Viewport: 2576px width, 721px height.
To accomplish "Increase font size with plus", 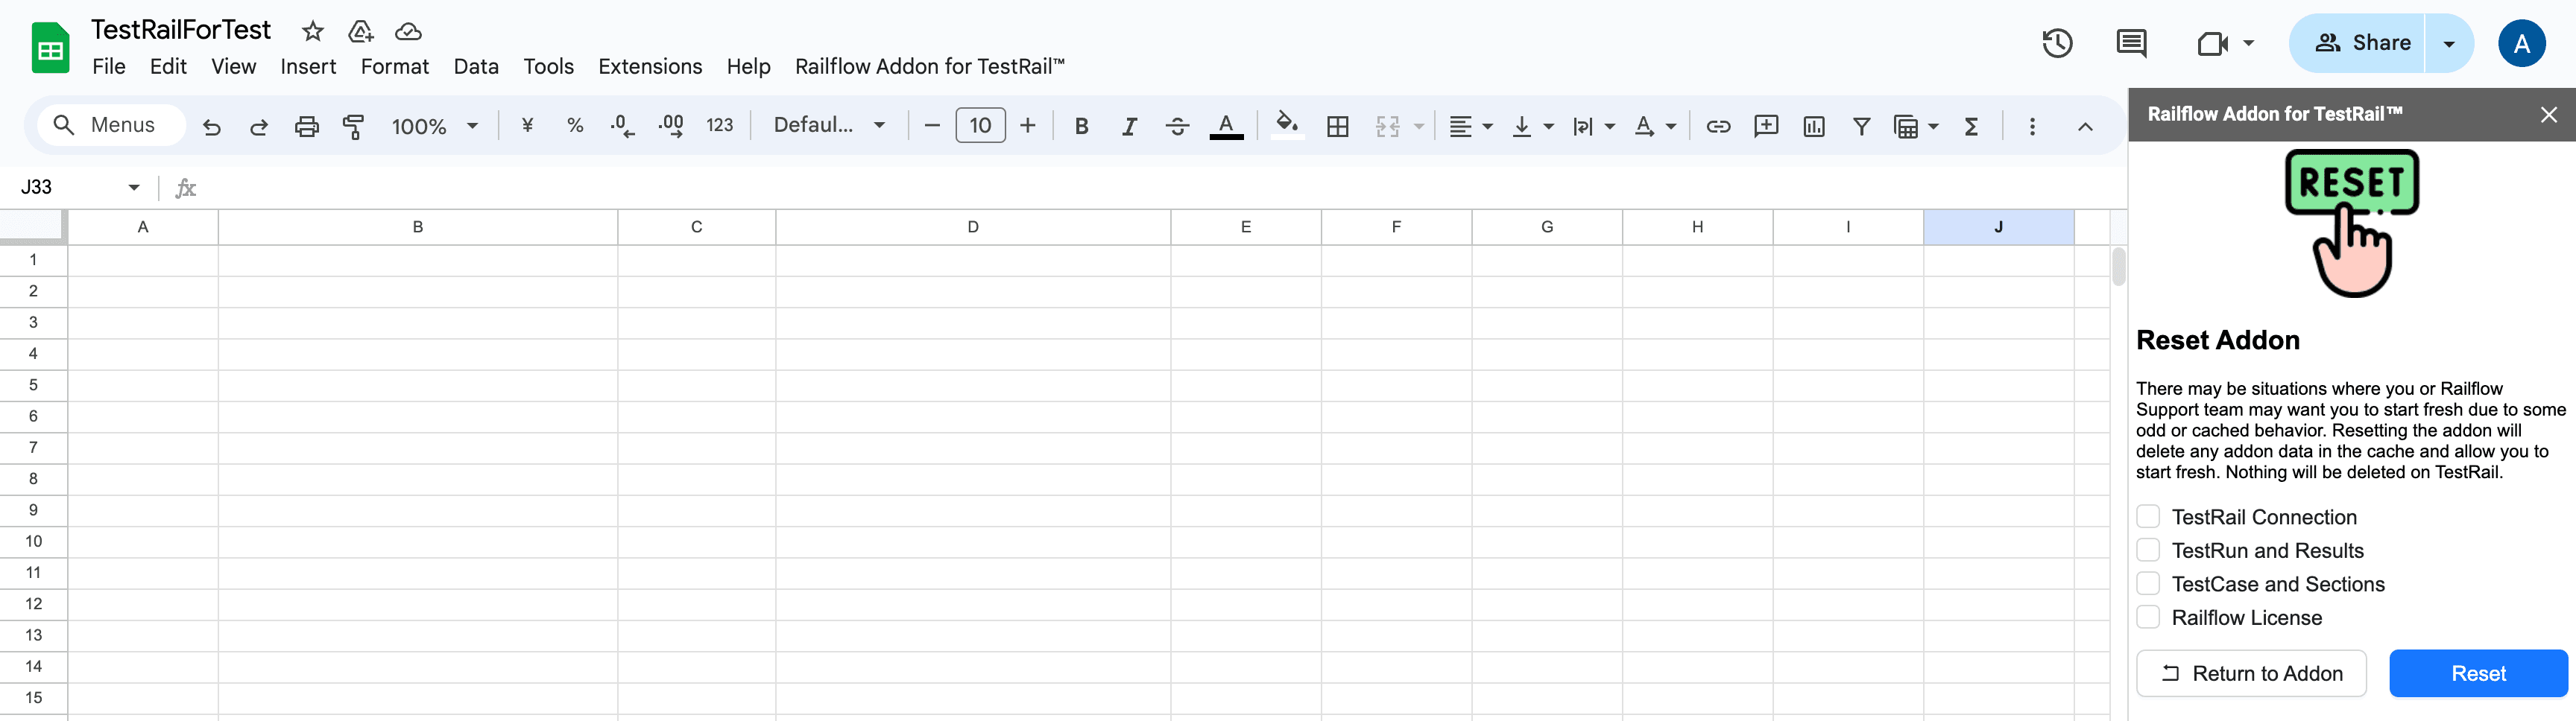I will coord(1027,126).
